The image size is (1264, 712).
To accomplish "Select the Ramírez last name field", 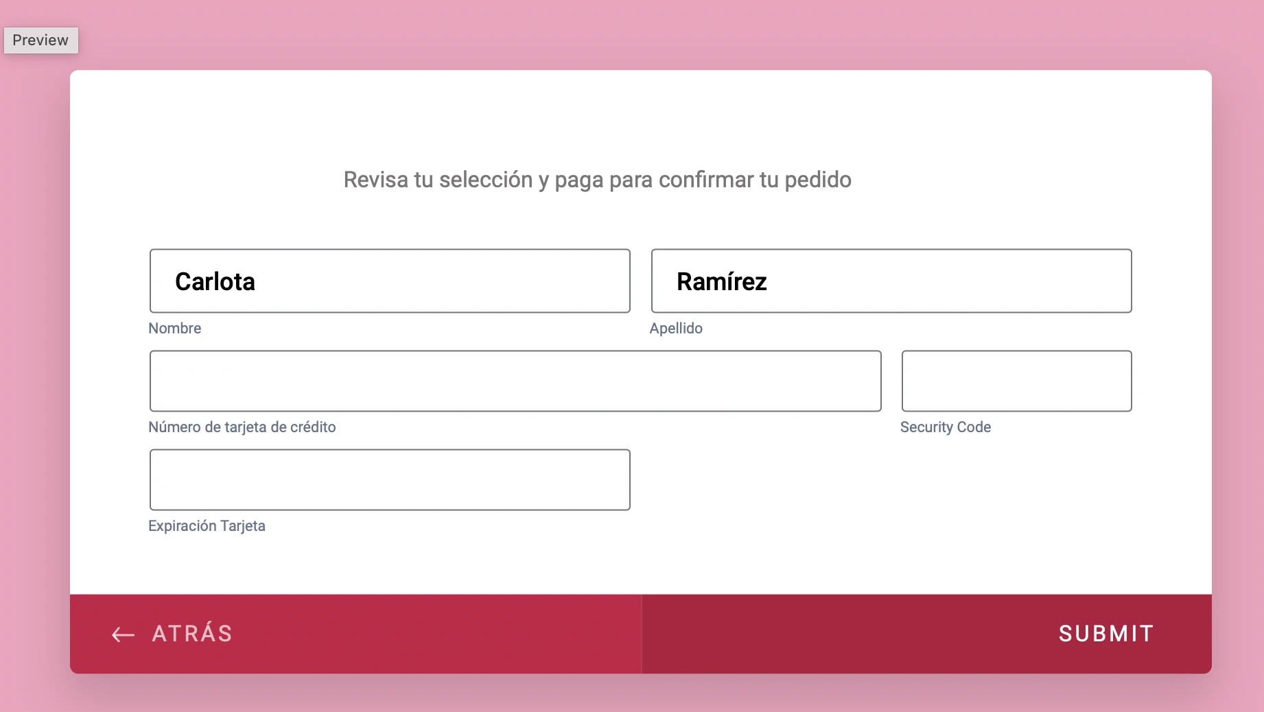I will (x=891, y=281).
